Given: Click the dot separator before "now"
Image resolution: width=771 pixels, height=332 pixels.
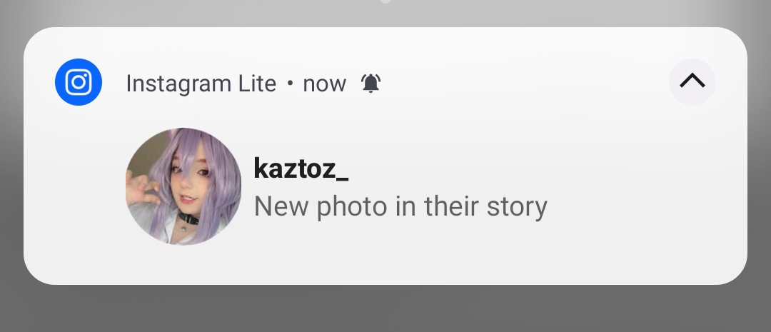Looking at the screenshot, I should pos(290,84).
